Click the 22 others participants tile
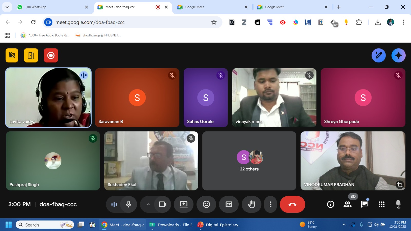 [x=249, y=161]
